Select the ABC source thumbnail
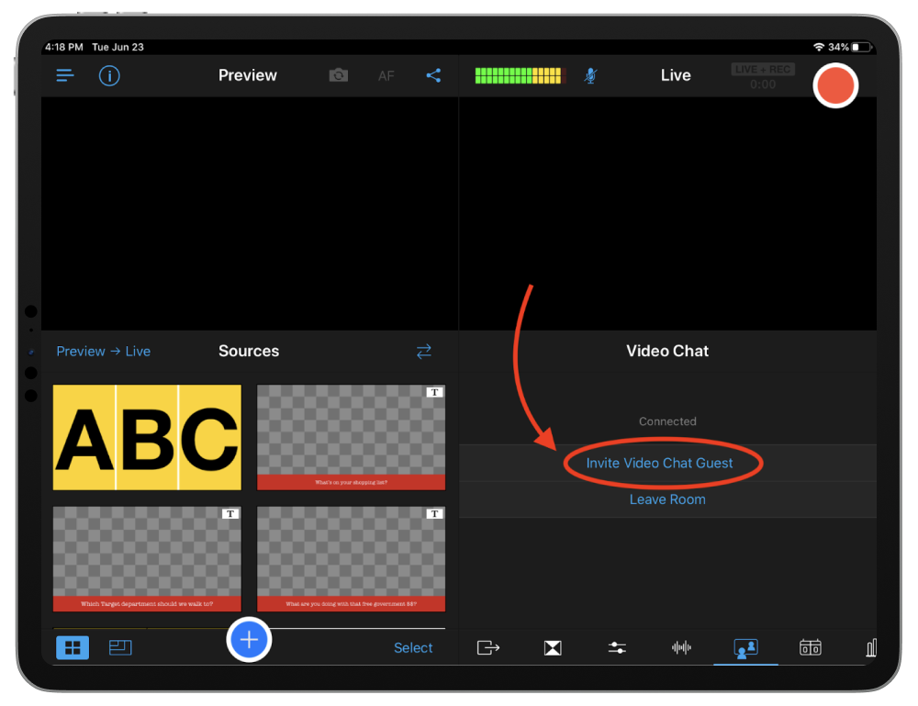Viewport: 918px width, 706px height. tap(146, 437)
